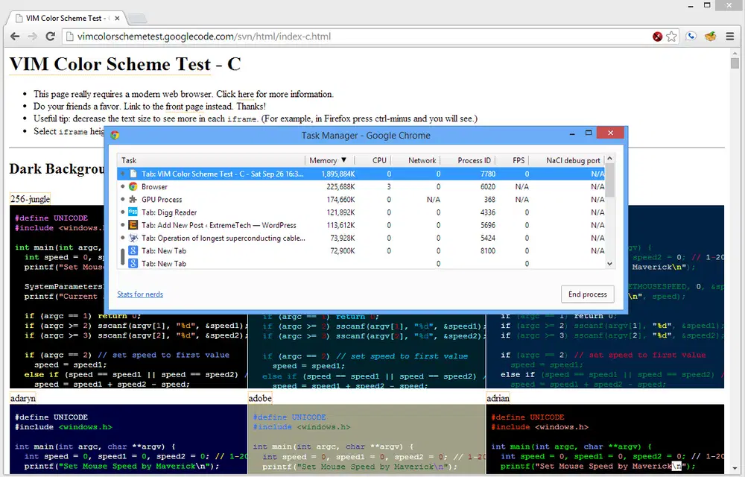Click the 'here' link for more information
The image size is (745, 477).
(x=246, y=94)
